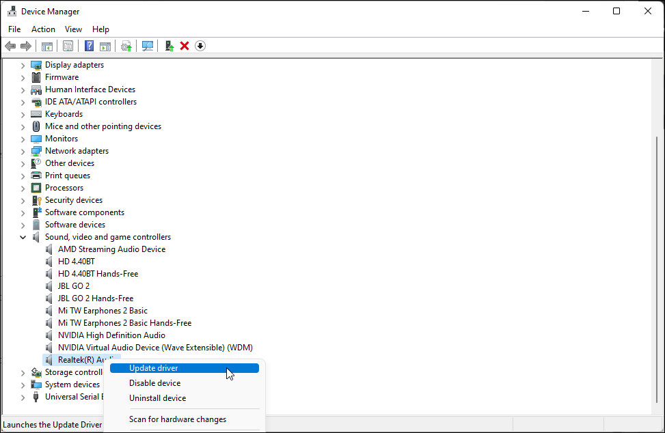Click the Firmware category icon
Screen dimensions: 665x433
(x=36, y=77)
